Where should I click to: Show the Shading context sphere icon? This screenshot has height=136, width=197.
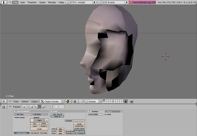tap(32, 107)
